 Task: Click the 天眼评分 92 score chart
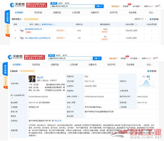[146, 81]
